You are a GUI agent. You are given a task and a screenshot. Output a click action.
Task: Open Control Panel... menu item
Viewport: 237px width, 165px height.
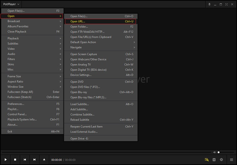[32, 114]
